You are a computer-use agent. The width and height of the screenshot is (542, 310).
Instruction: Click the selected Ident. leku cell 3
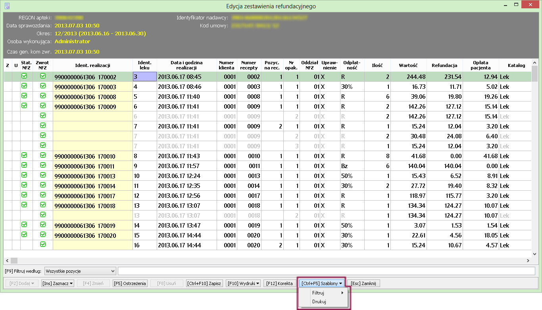[144, 77]
